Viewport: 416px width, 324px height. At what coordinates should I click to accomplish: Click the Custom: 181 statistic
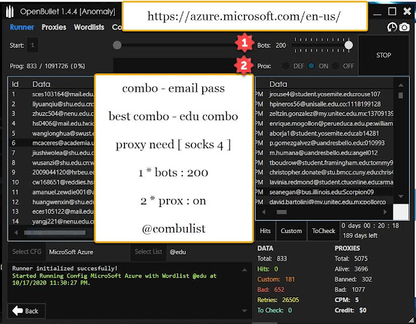276,279
